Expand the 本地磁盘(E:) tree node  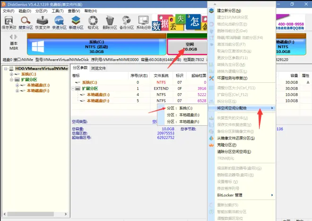(x=17, y=85)
